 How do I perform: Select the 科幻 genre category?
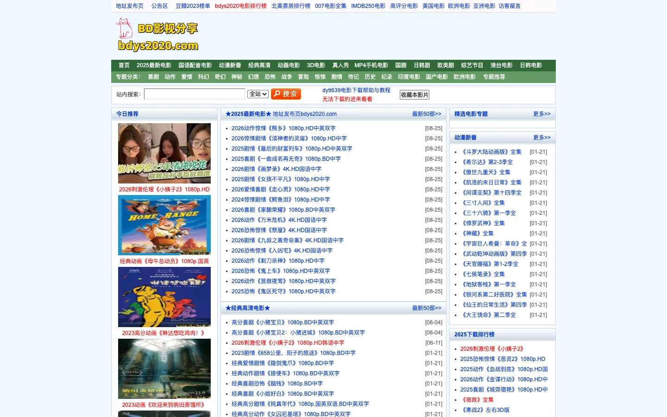[203, 77]
